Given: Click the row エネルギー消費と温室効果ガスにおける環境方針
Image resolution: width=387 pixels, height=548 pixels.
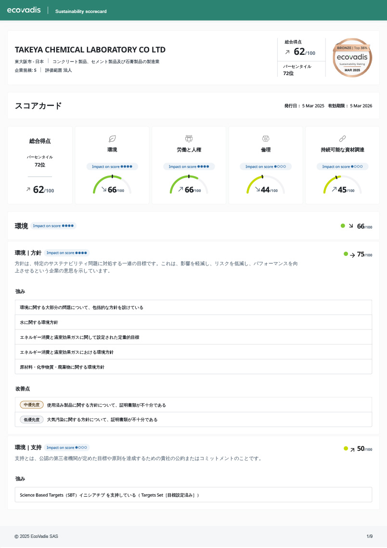Looking at the screenshot, I should (x=193, y=352).
